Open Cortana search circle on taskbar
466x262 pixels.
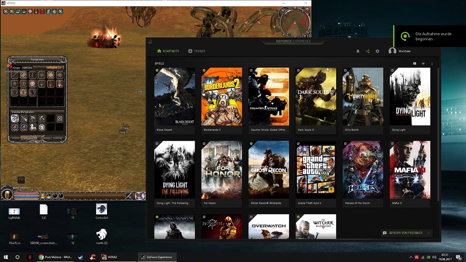coord(17,257)
